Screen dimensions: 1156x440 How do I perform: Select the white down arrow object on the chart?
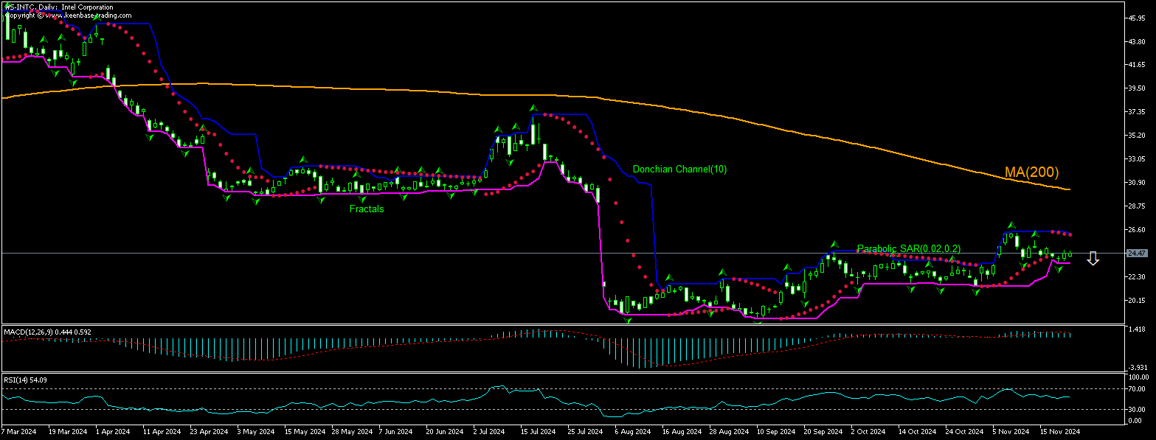(x=1092, y=258)
